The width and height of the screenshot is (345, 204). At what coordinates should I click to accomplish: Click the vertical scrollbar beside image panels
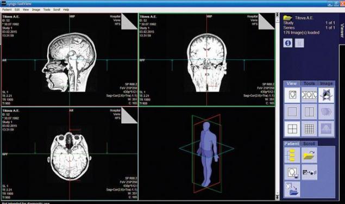[x=277, y=107]
